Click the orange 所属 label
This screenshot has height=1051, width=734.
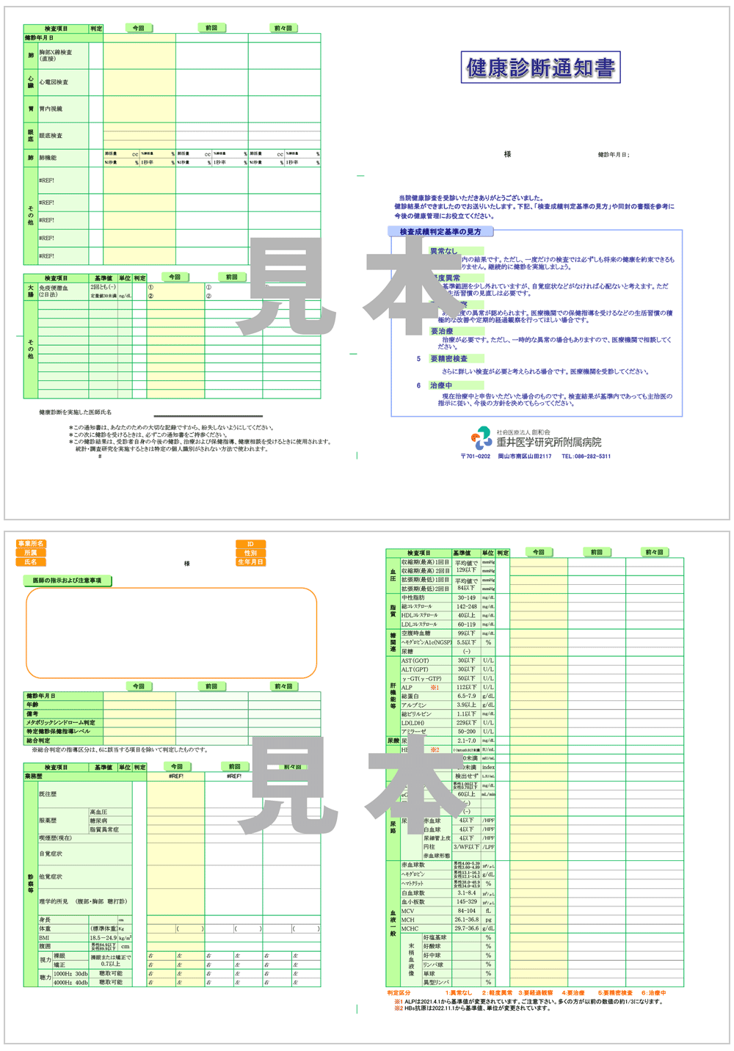click(x=31, y=553)
